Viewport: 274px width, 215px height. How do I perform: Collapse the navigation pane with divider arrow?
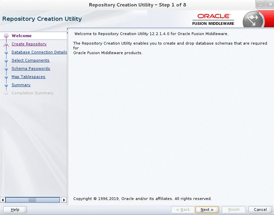[67, 29]
